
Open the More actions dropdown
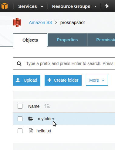(x=97, y=80)
